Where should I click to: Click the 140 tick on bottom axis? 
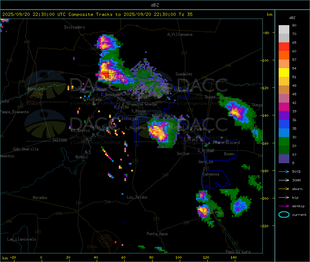(x=234, y=257)
